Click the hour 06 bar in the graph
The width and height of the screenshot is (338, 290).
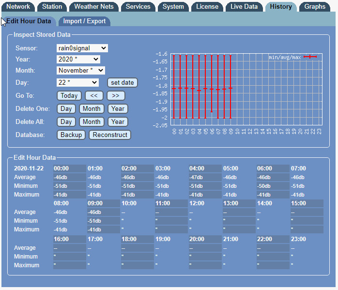pyautogui.click(x=212, y=84)
